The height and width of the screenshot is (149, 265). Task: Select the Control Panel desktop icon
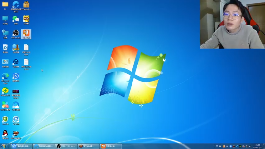5,63
